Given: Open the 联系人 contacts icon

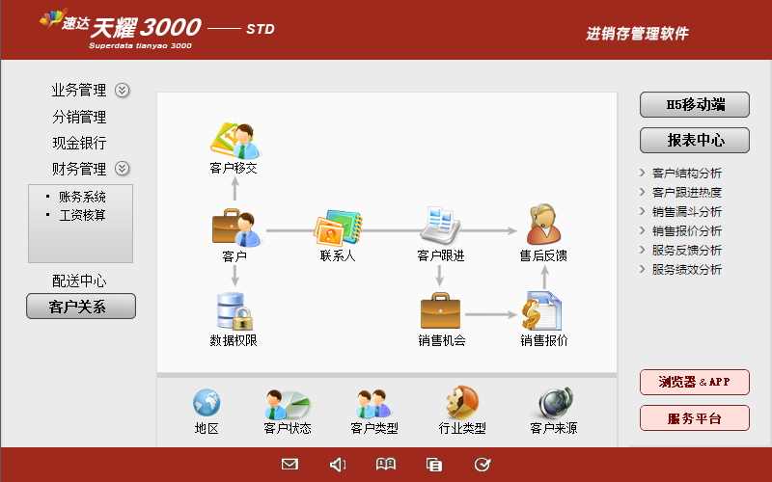Looking at the screenshot, I should pyautogui.click(x=337, y=229).
